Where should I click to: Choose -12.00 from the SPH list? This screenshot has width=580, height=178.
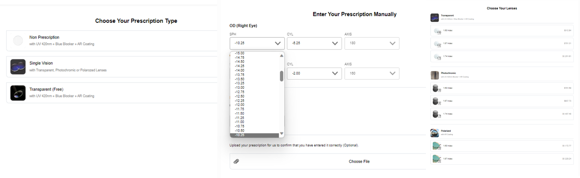(x=239, y=105)
